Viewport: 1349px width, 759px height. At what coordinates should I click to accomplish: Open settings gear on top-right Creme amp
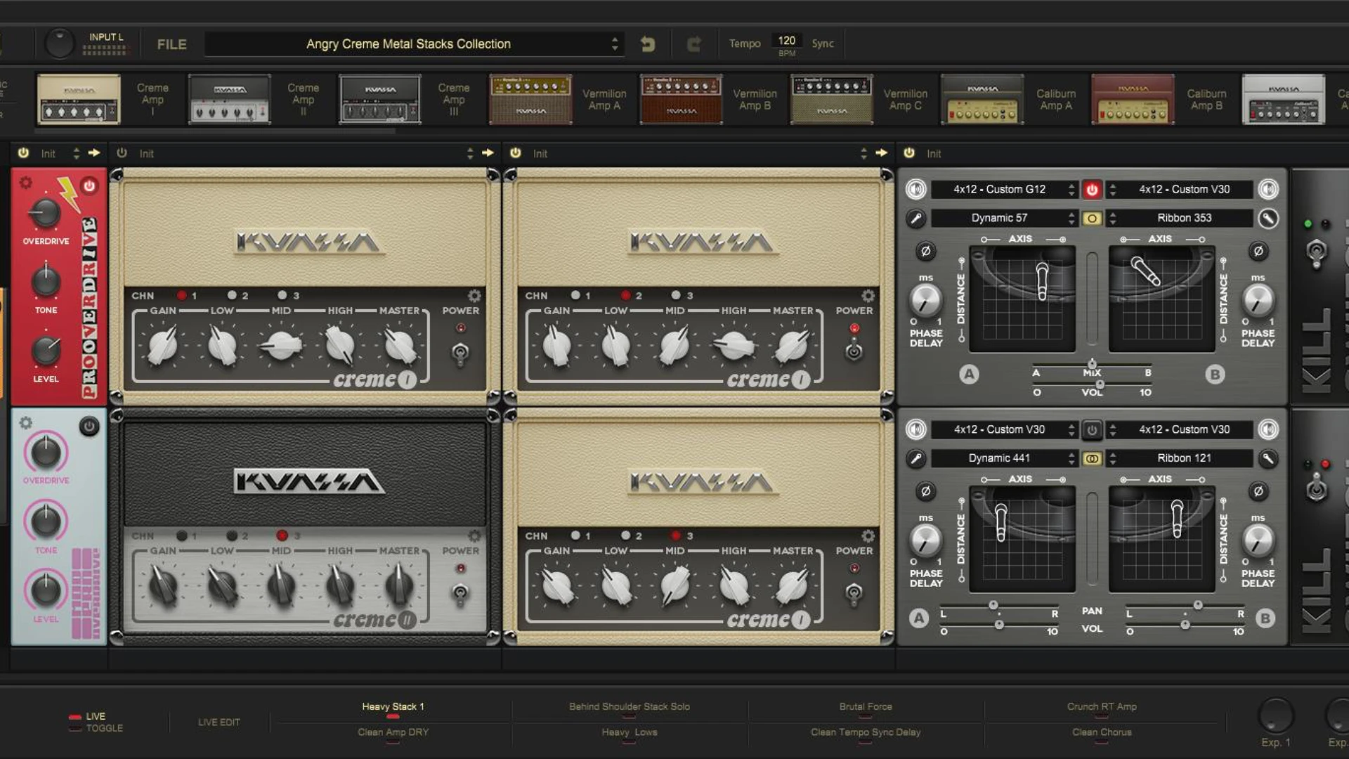point(868,295)
